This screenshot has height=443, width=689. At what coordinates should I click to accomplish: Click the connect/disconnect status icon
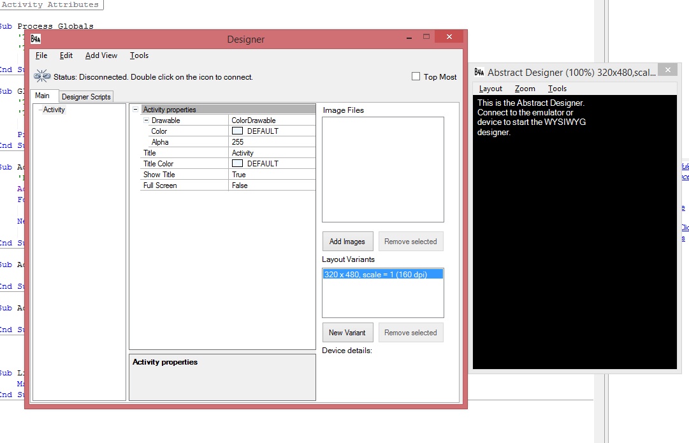(x=42, y=76)
